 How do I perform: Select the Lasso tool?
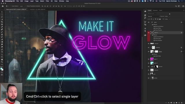[2, 17]
